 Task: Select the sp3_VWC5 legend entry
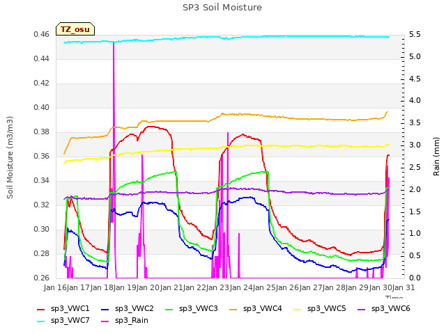[320, 309]
